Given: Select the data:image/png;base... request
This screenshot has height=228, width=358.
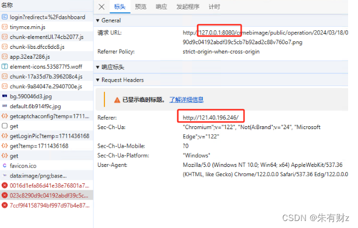Looking at the screenshot, I should point(47,176).
